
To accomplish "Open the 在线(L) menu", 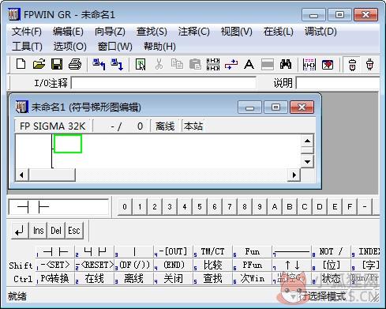I will (279, 32).
